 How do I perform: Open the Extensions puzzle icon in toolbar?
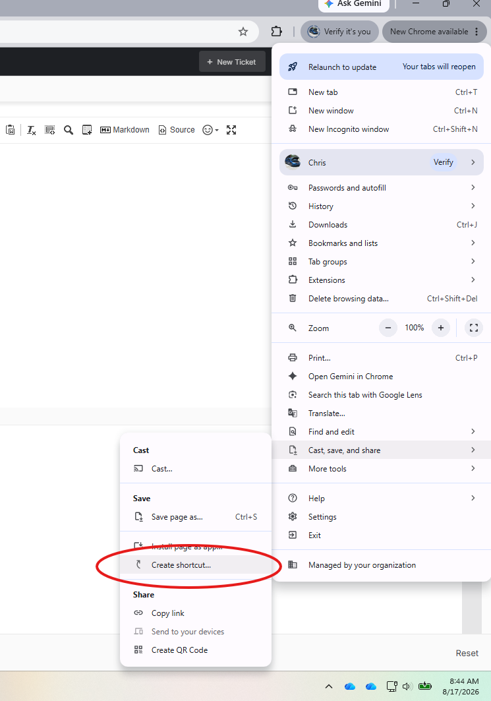pos(277,32)
